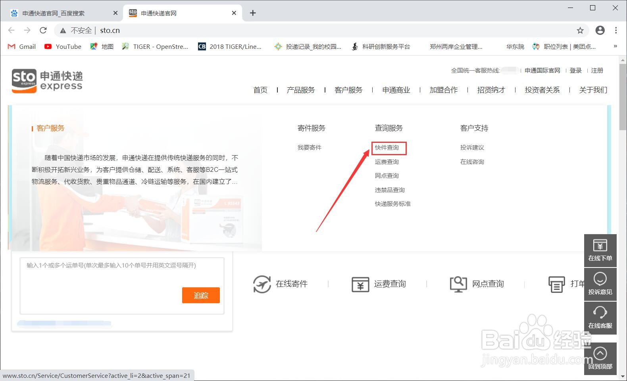Open 职位列表 | 美团点 bookmark

564,46
